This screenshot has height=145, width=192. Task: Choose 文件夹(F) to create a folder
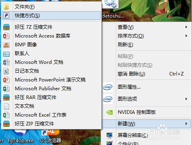pyautogui.click(x=51, y=7)
